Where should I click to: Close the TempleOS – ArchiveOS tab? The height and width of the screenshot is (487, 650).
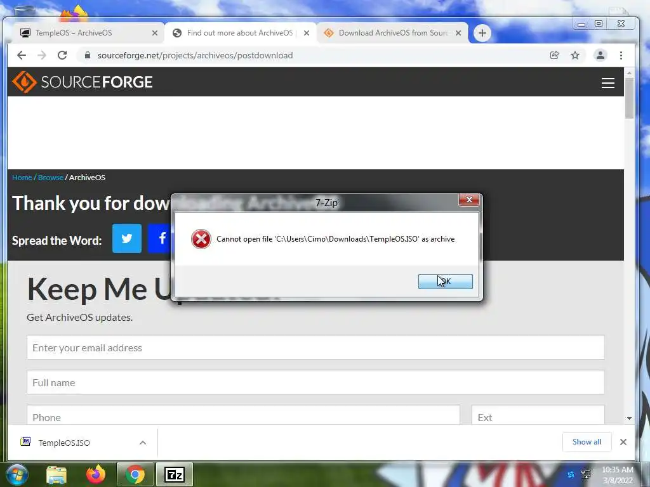pos(155,33)
